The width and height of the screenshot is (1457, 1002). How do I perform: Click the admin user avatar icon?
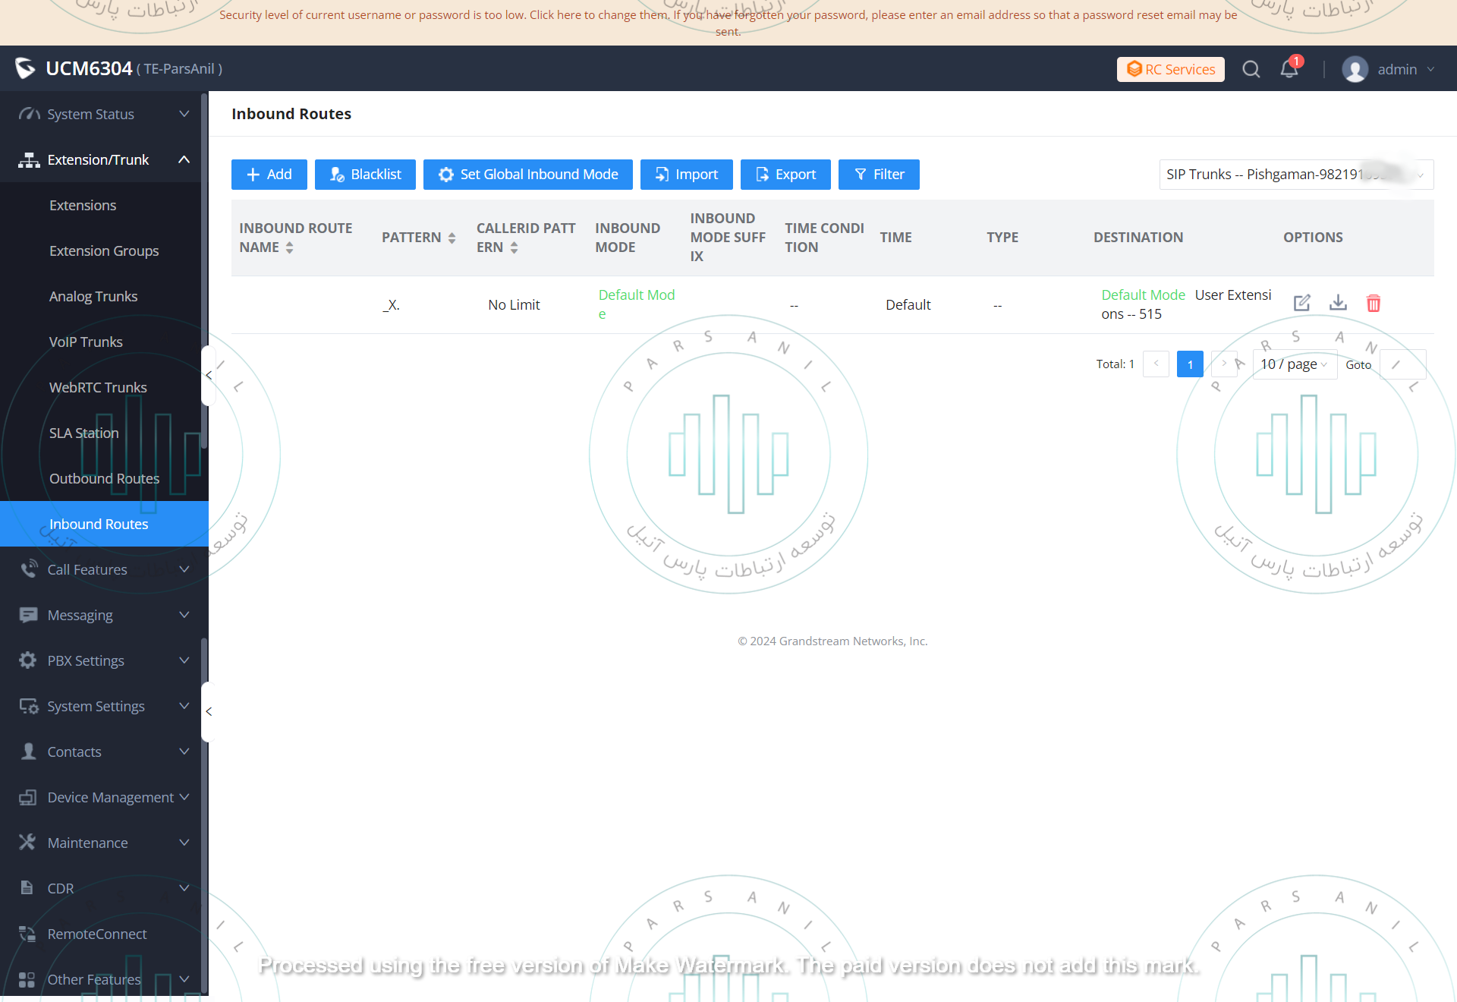(x=1355, y=69)
